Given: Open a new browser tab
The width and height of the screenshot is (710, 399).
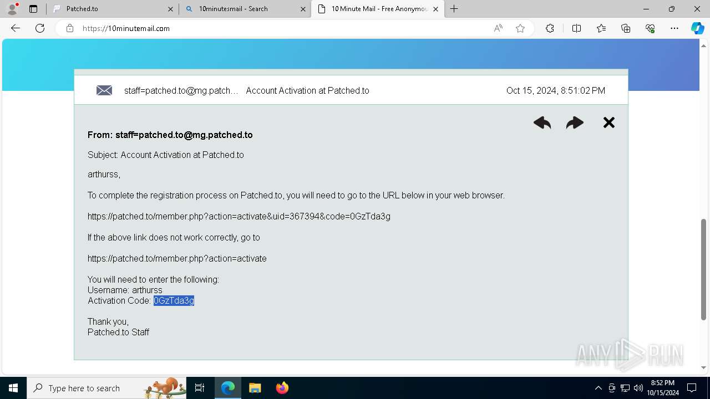Looking at the screenshot, I should pyautogui.click(x=454, y=9).
